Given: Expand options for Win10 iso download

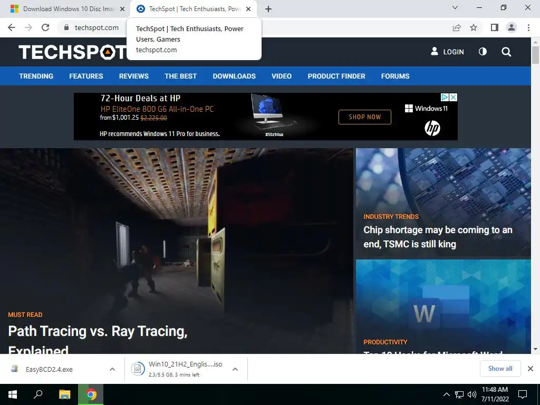Looking at the screenshot, I should coord(235,369).
